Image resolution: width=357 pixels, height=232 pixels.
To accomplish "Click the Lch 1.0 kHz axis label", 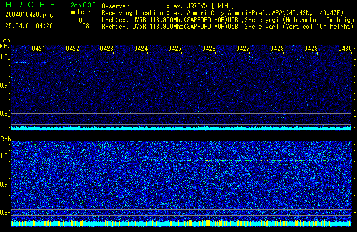I will (x=5, y=57).
